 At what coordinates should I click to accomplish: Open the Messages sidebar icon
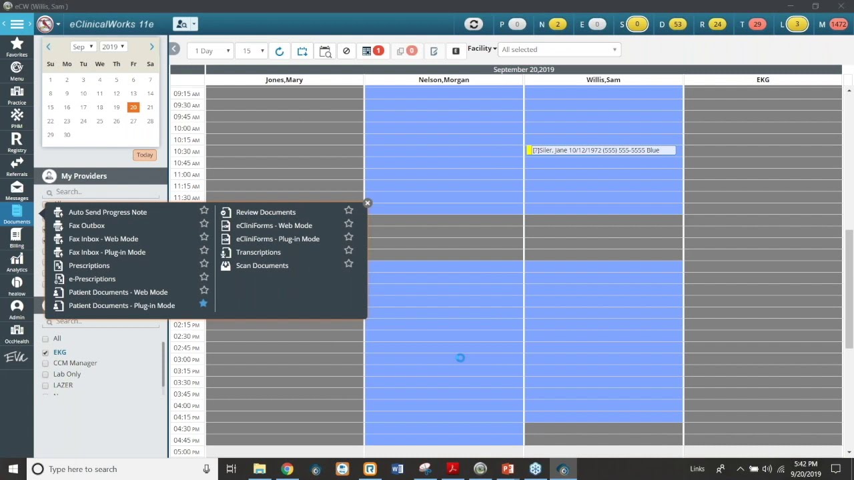click(x=17, y=191)
